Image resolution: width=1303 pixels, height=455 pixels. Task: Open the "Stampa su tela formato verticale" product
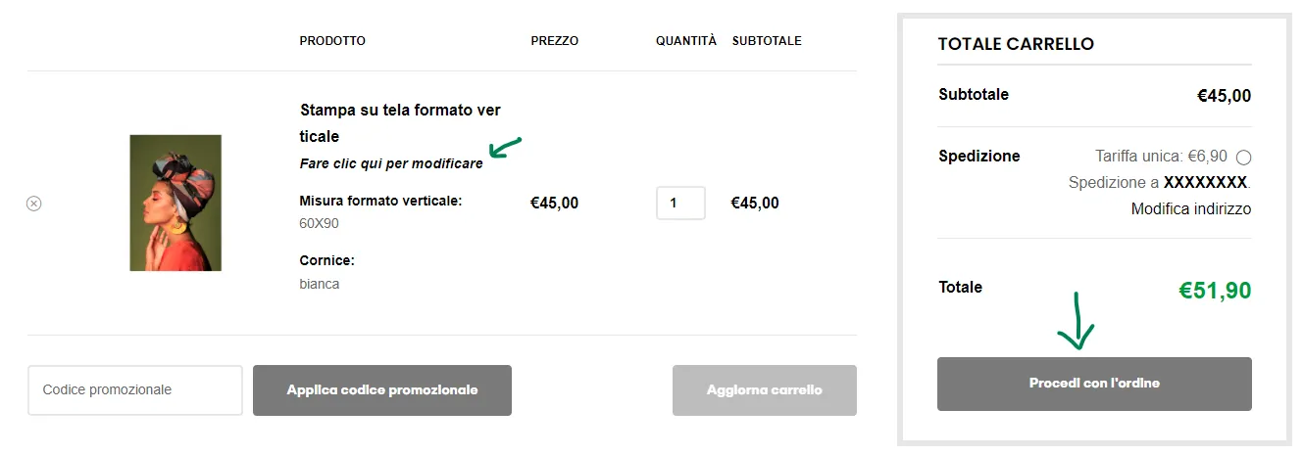point(400,123)
